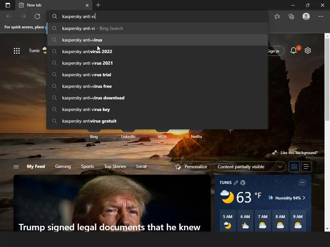Select the 9 AM hourly forecast
330x247 pixels.
click(298, 221)
